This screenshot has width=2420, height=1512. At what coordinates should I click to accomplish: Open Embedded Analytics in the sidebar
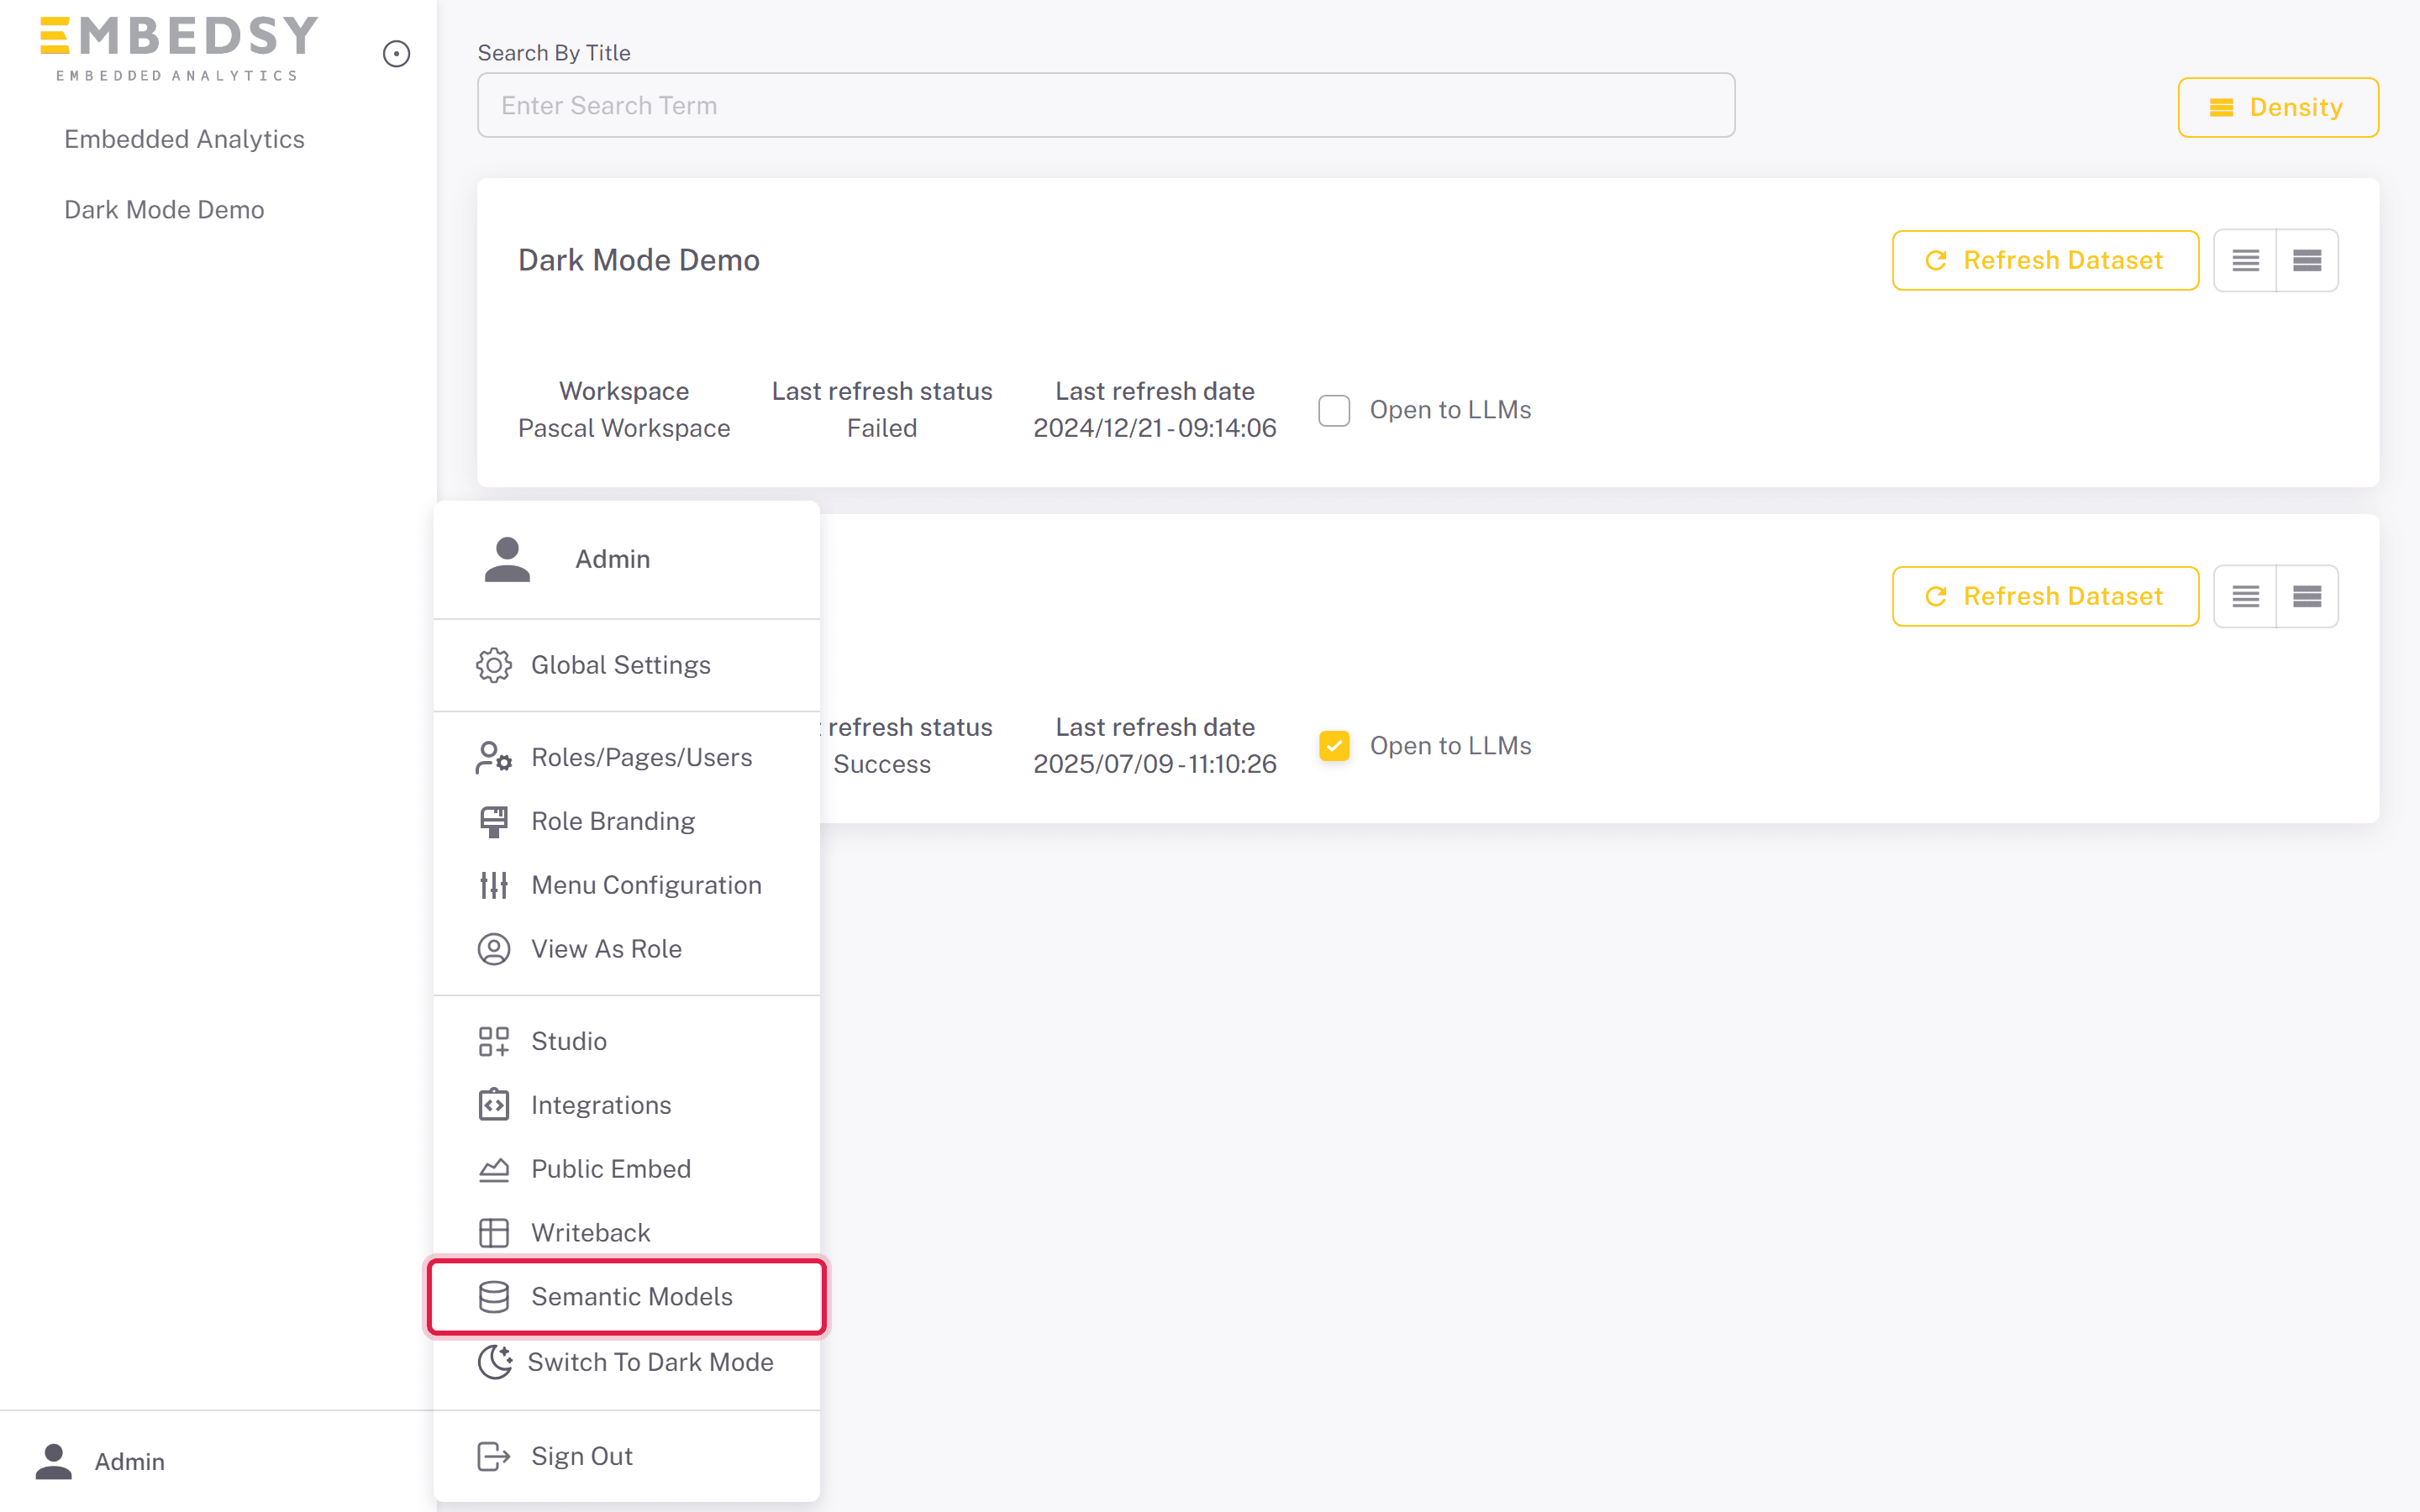[184, 139]
